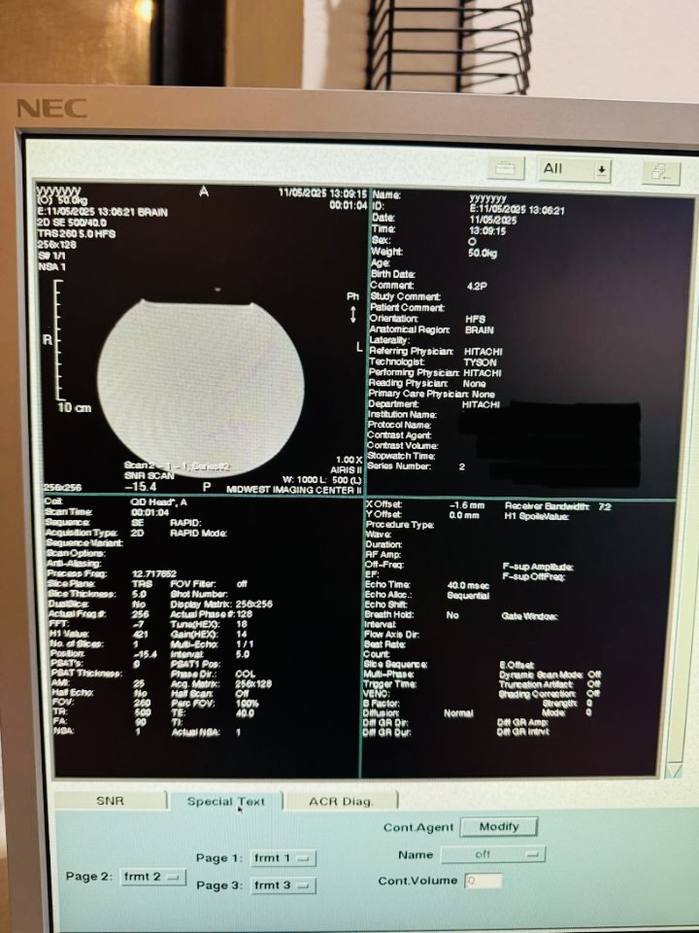Open the ACR Diag. tab

coord(340,801)
